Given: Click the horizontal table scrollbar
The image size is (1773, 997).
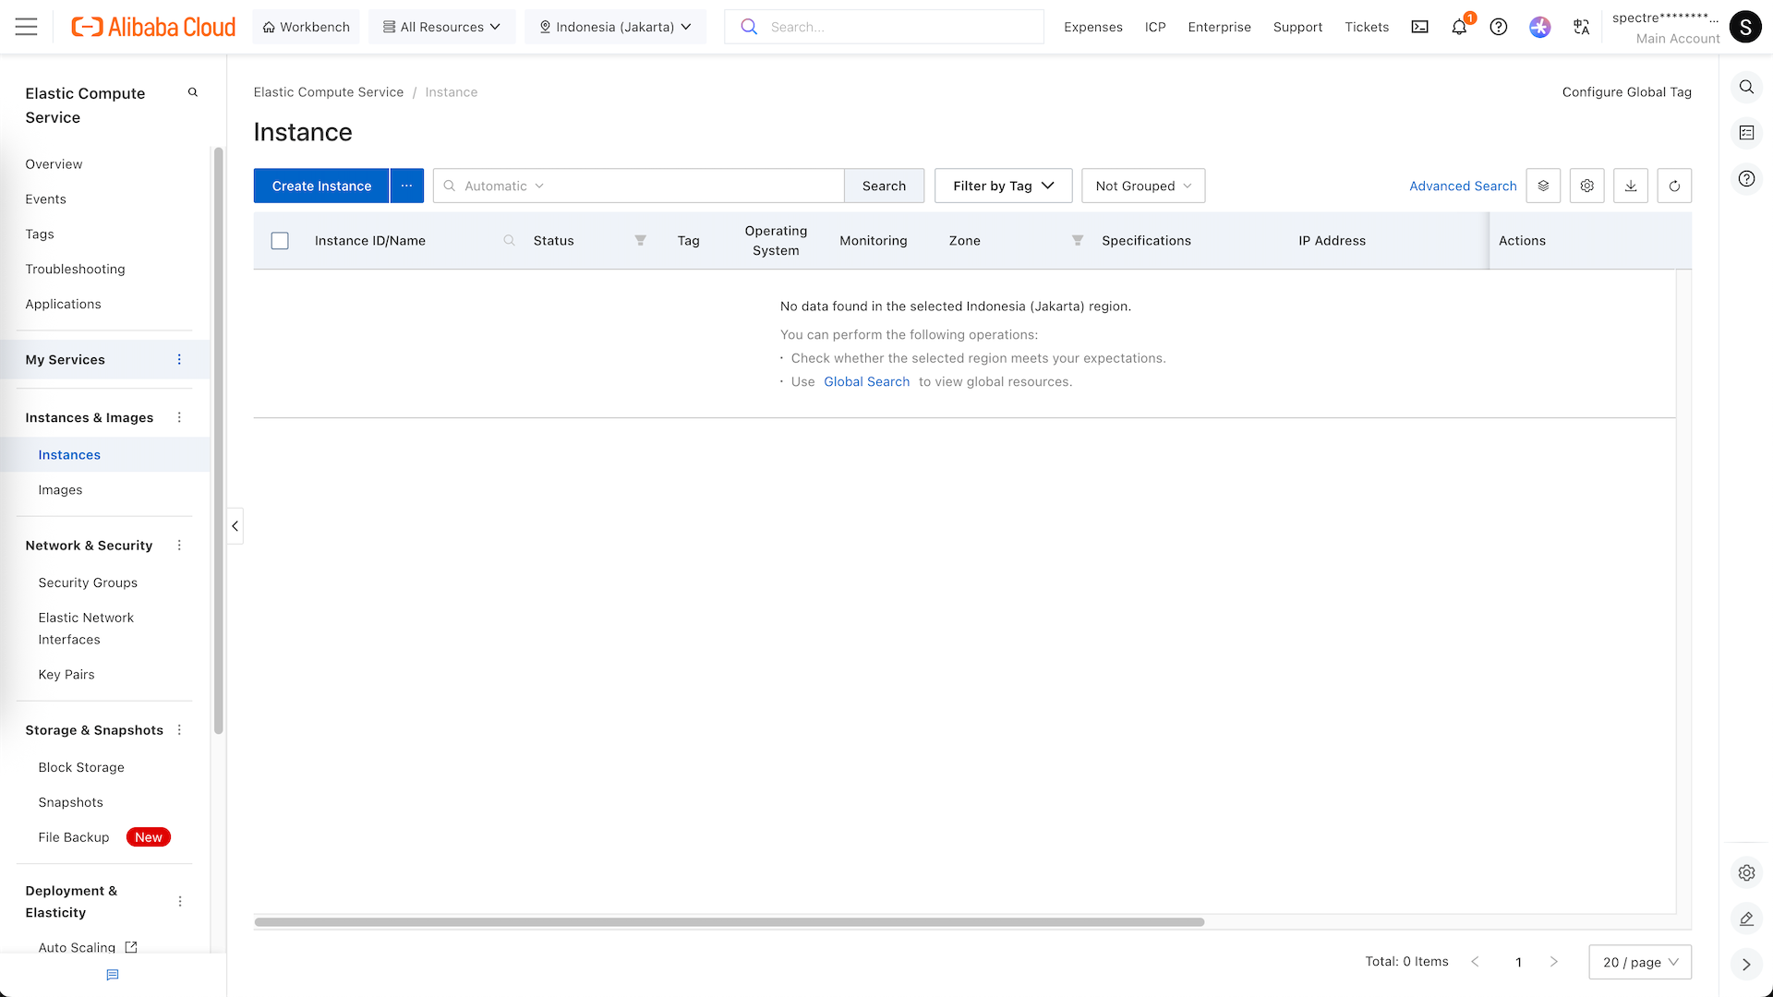Looking at the screenshot, I should pos(730,921).
